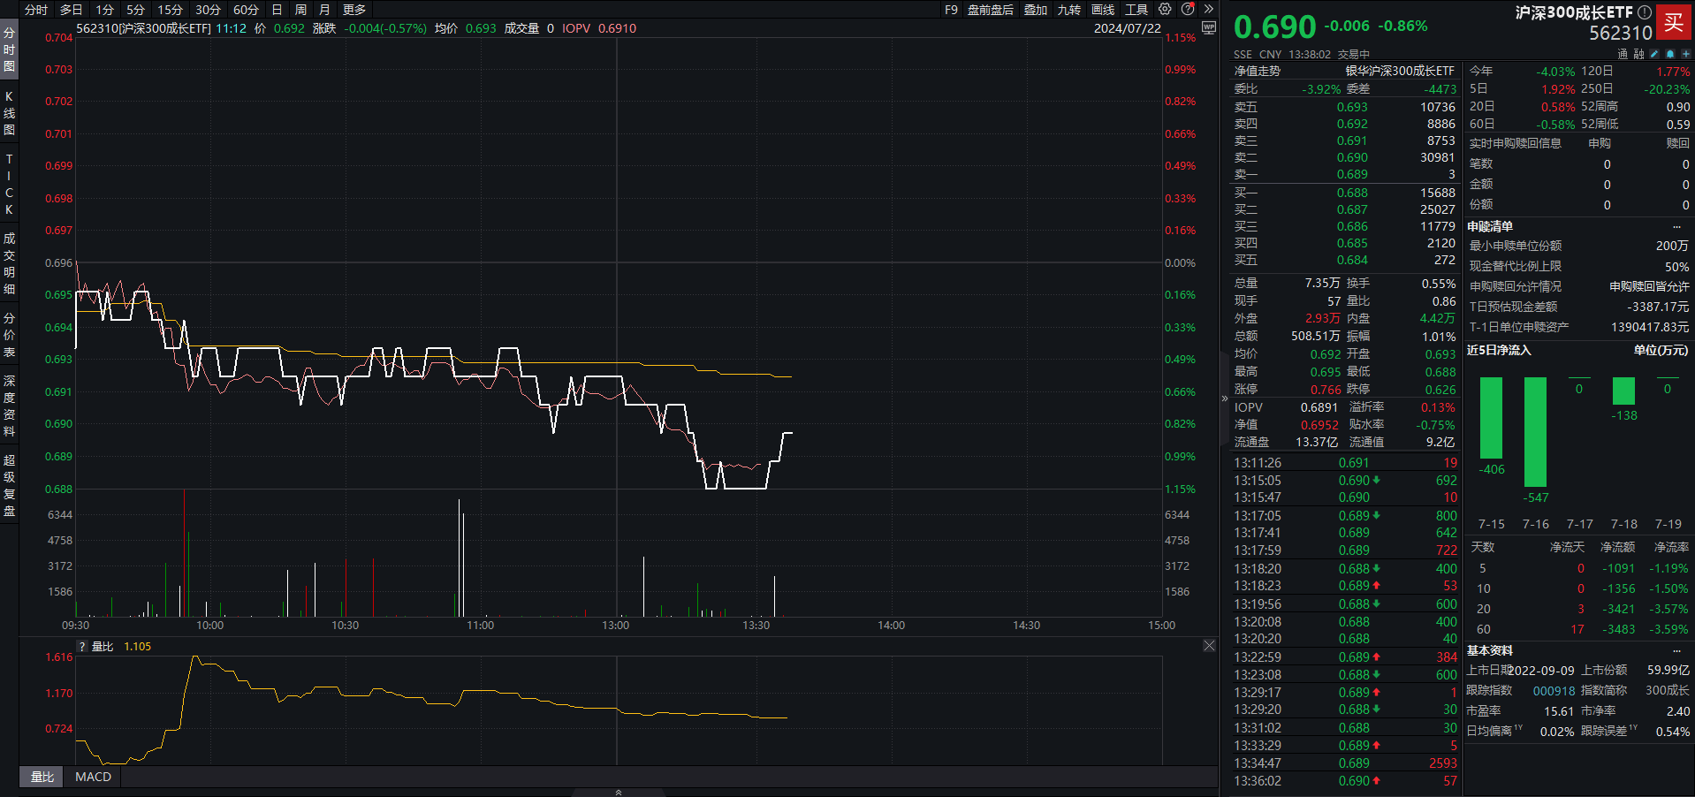
Task: Open the 更多 timeframe dropdown
Action: [353, 10]
